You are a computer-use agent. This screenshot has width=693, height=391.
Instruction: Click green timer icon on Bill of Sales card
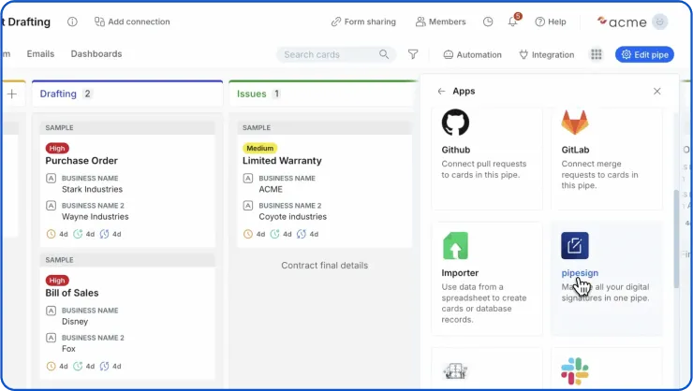coord(78,366)
